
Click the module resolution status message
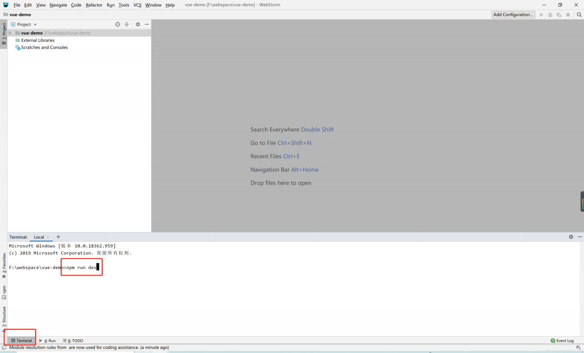[x=89, y=348]
